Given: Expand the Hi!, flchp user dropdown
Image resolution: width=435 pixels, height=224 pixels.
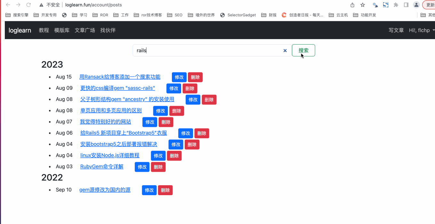Looking at the screenshot, I should pyautogui.click(x=422, y=30).
